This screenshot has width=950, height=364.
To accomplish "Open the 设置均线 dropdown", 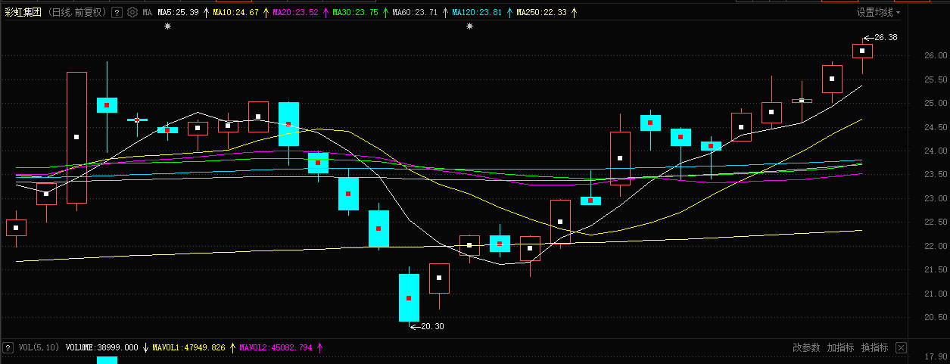I will tap(879, 13).
